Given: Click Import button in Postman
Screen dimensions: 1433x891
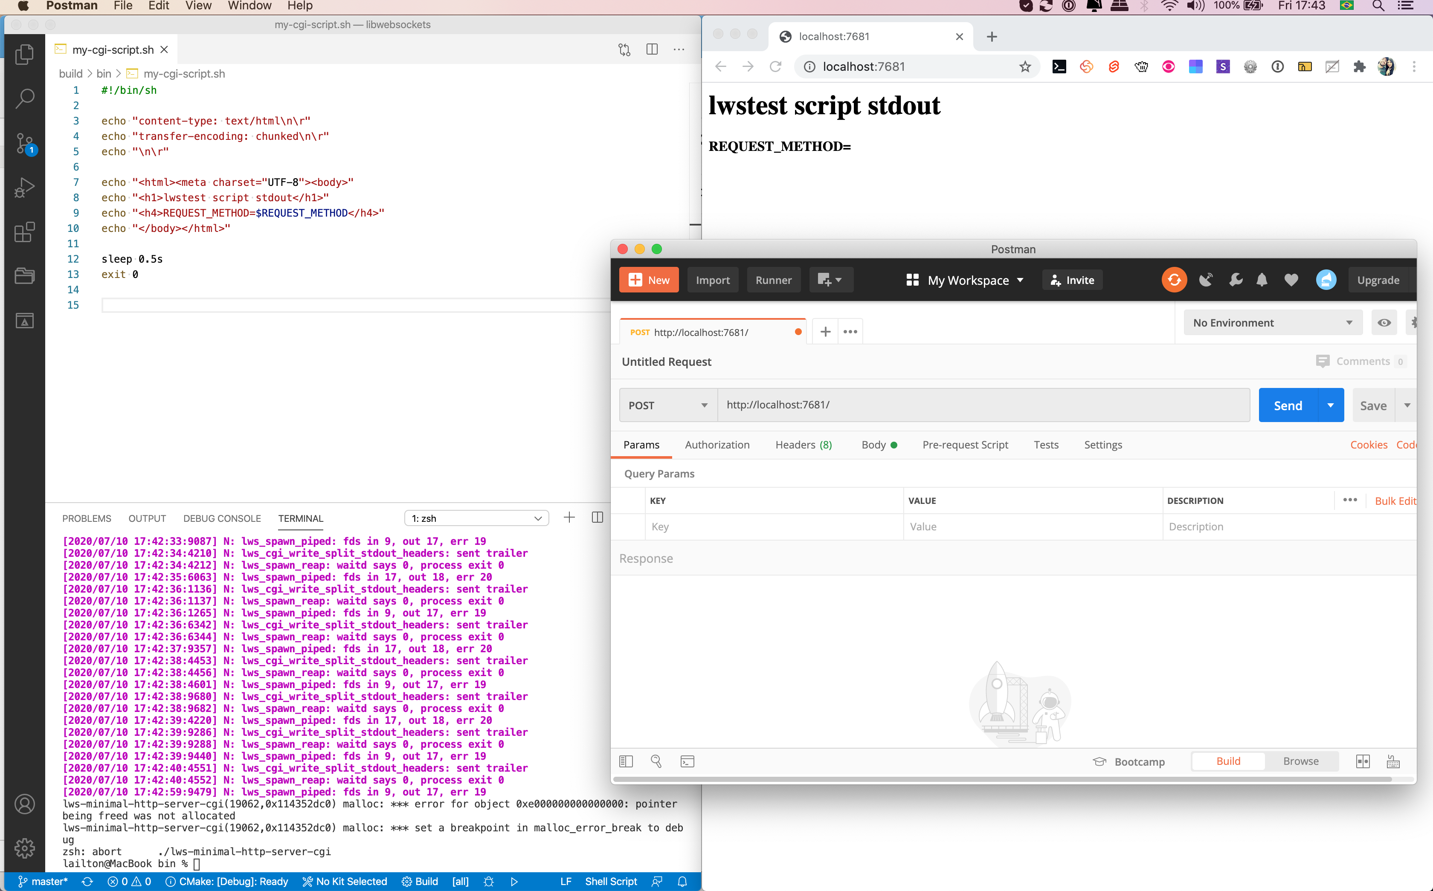Looking at the screenshot, I should pos(713,280).
